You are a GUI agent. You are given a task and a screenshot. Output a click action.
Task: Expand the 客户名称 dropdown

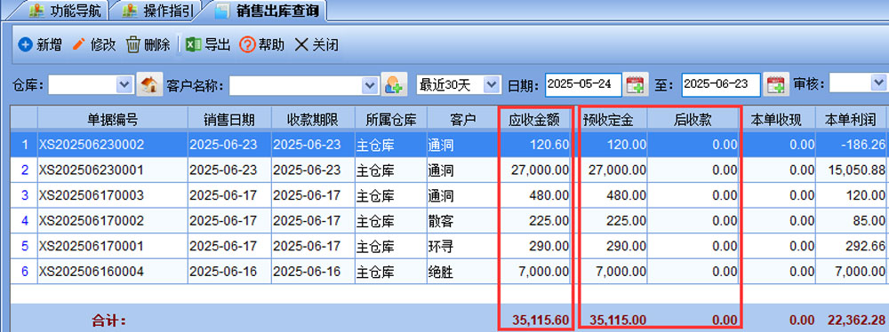[x=370, y=85]
